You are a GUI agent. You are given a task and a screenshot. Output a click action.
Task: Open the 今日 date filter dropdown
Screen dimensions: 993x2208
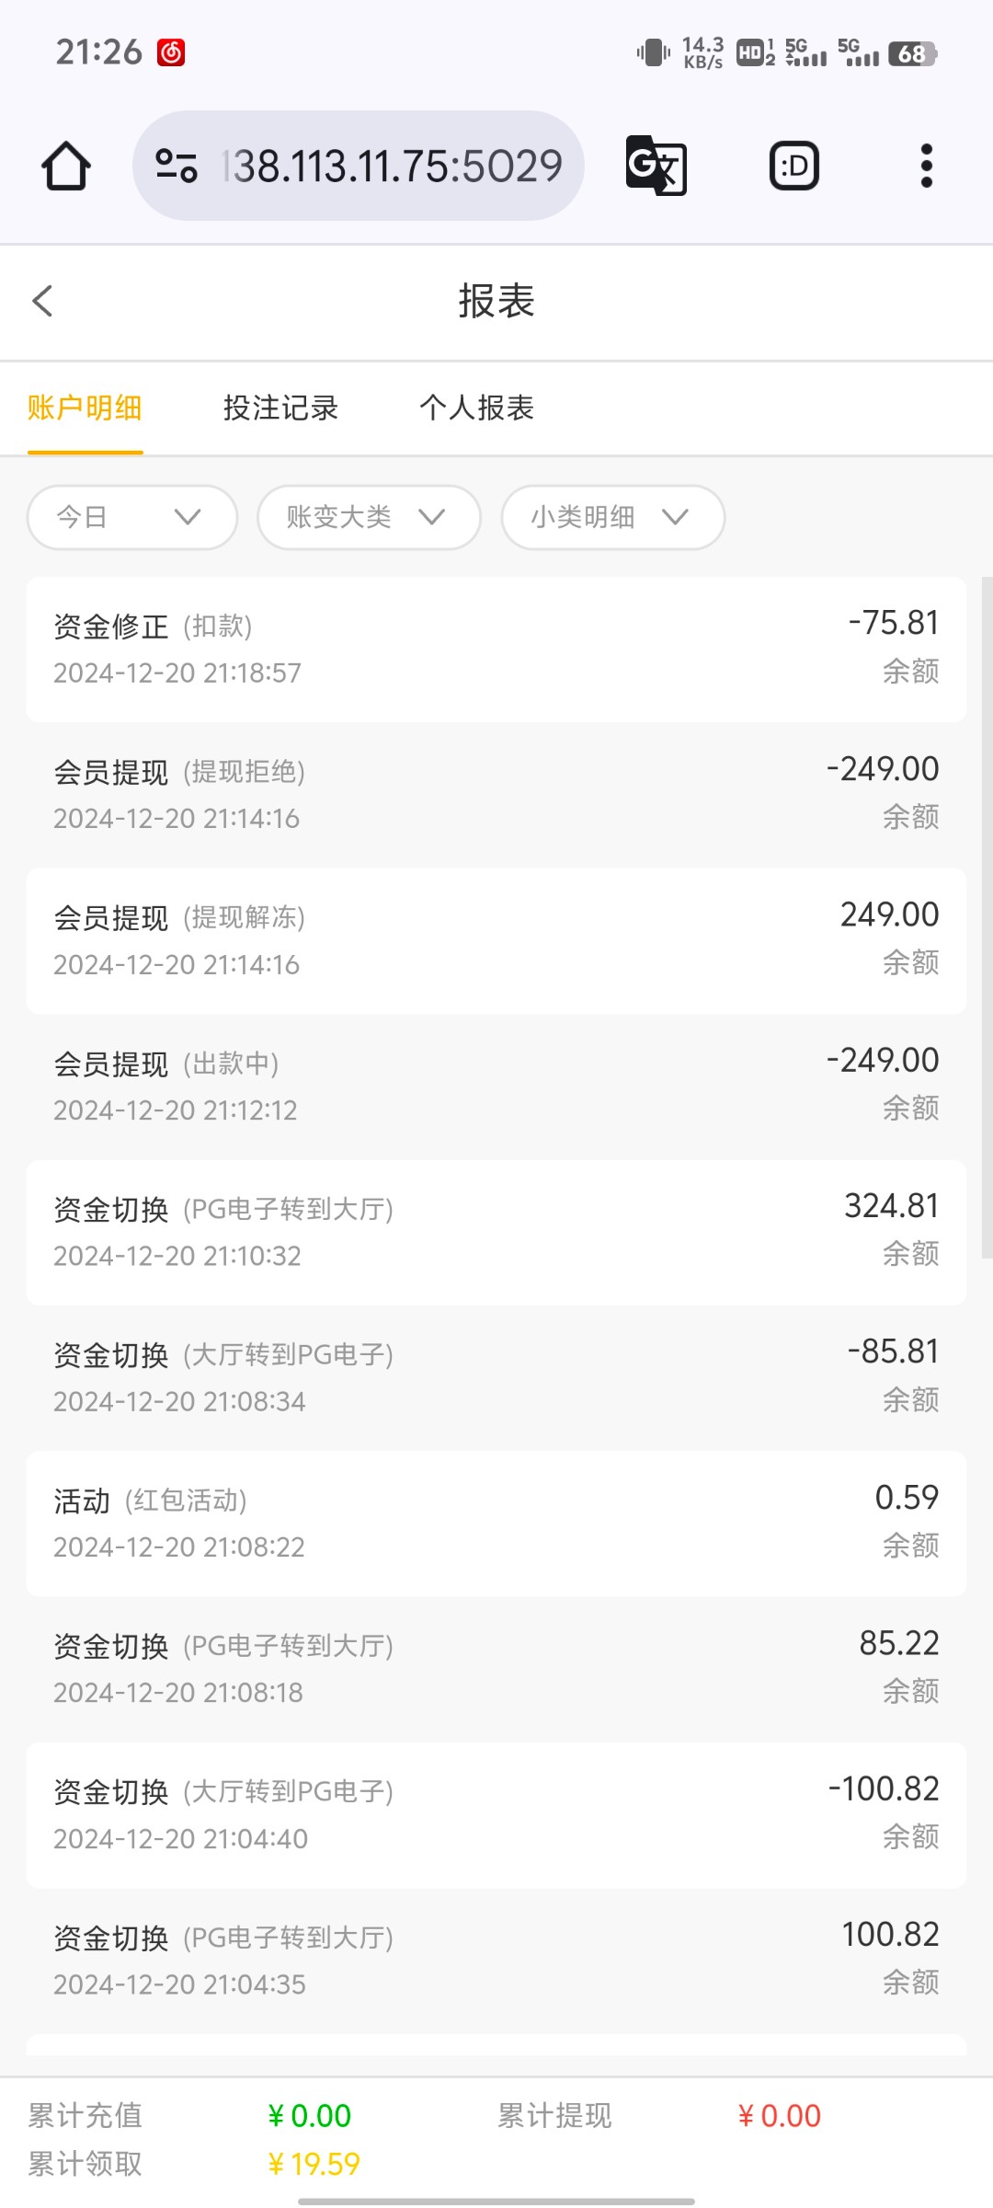(132, 517)
